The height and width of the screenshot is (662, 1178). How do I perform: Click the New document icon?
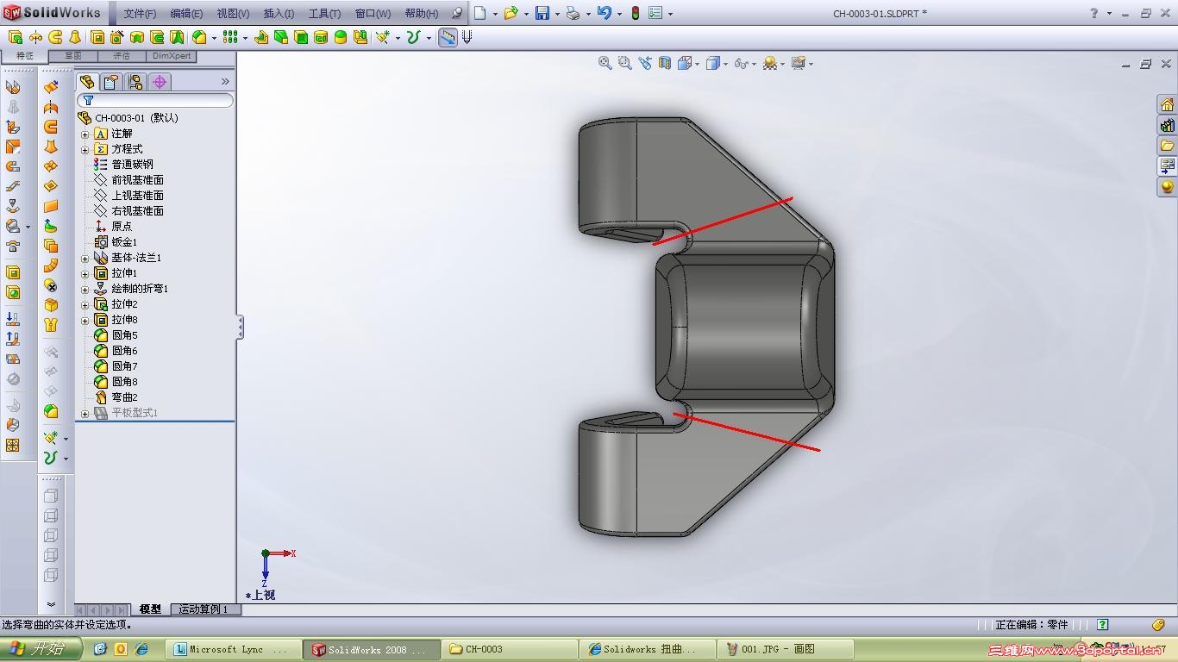pyautogui.click(x=480, y=13)
